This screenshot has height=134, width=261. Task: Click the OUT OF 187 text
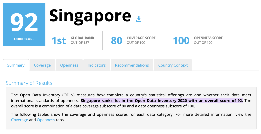coord(80,43)
